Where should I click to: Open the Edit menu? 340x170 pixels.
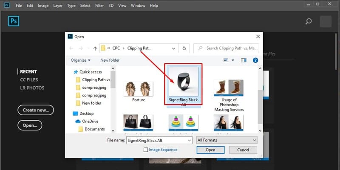(x=30, y=6)
